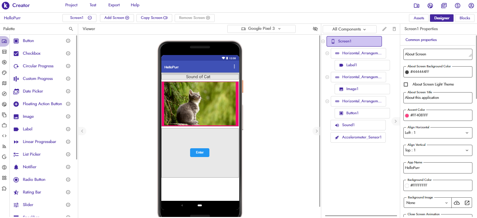Search the Palette with the magnifier icon

71,29
